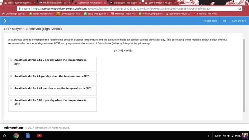Click the 12:54 clock in tray
Screen dimensions: 249x140
coord(218,136)
